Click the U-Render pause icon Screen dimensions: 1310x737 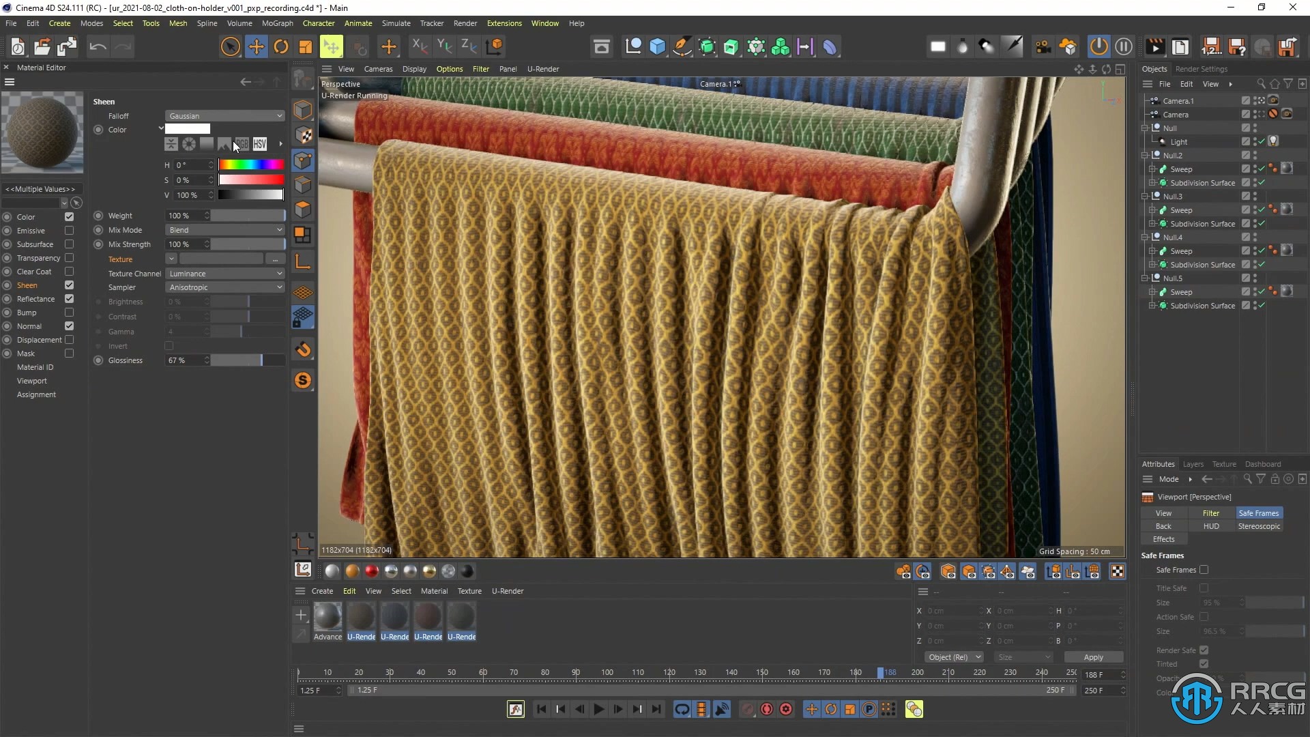coord(1124,46)
